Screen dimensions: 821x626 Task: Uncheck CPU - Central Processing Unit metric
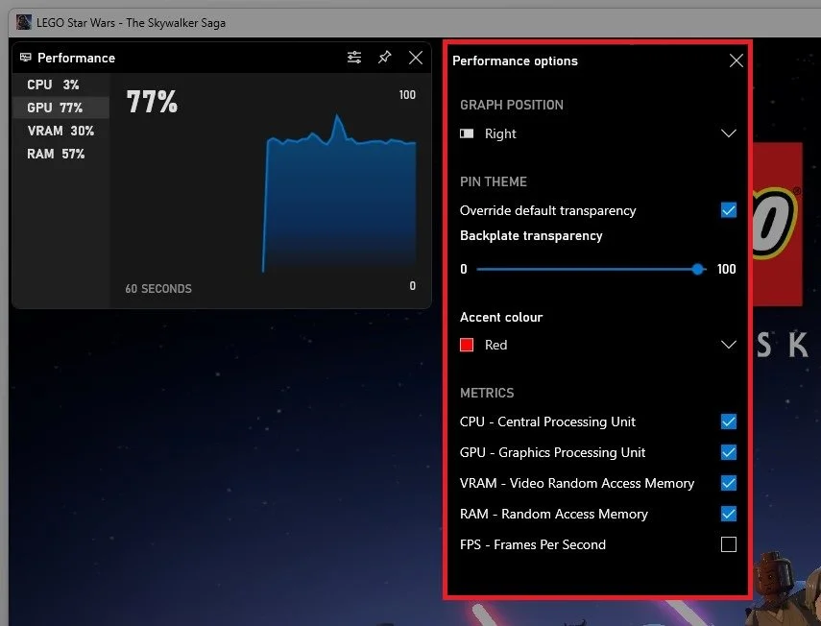(728, 421)
